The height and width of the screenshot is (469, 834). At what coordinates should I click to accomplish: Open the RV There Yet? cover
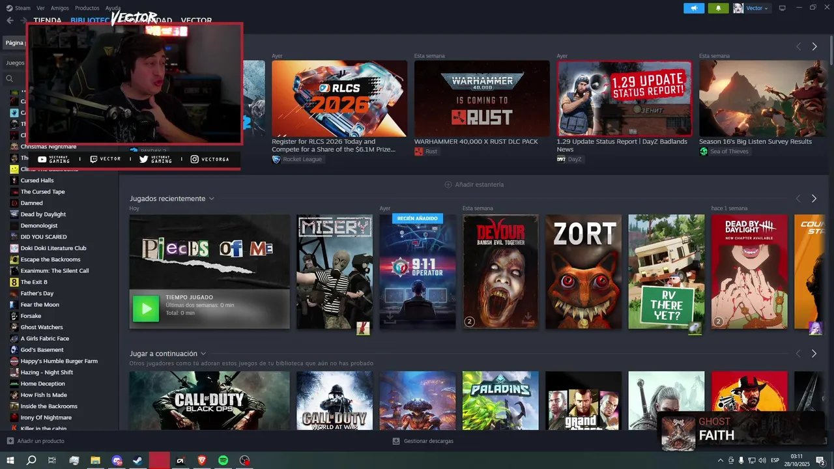pyautogui.click(x=667, y=272)
